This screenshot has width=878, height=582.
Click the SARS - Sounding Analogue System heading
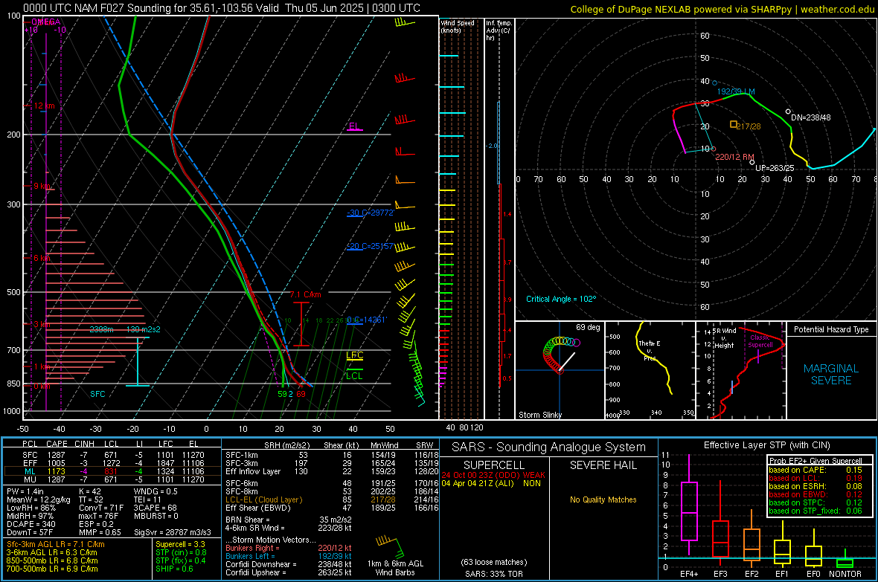coord(549,447)
